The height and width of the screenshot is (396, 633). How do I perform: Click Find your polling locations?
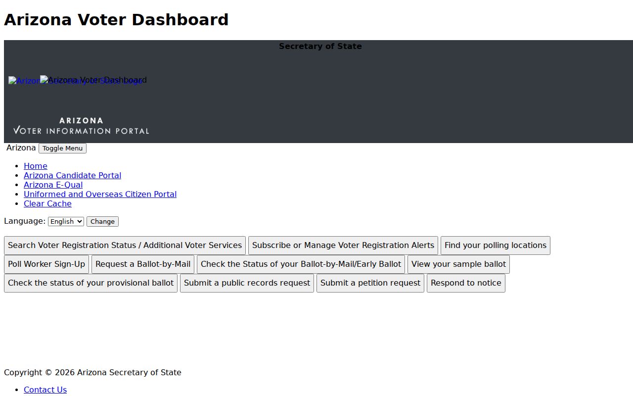pyautogui.click(x=496, y=246)
